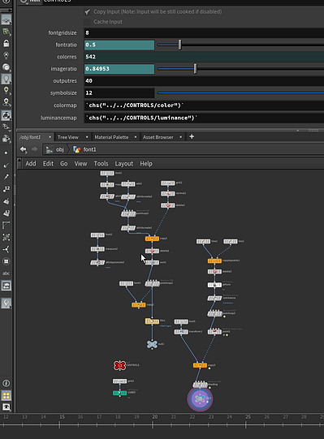Open the Add menu in the network editor
Screen dimensions: 324x439
pos(31,163)
